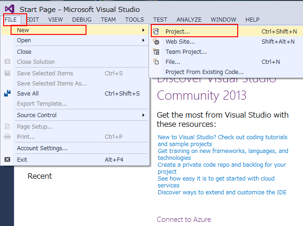Image resolution: width=303 pixels, height=226 pixels.
Task: Open the FILE menu
Action: [x=11, y=19]
